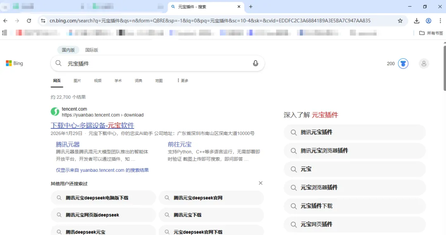Select the 词典 results tab
446x235 pixels.
click(138, 81)
